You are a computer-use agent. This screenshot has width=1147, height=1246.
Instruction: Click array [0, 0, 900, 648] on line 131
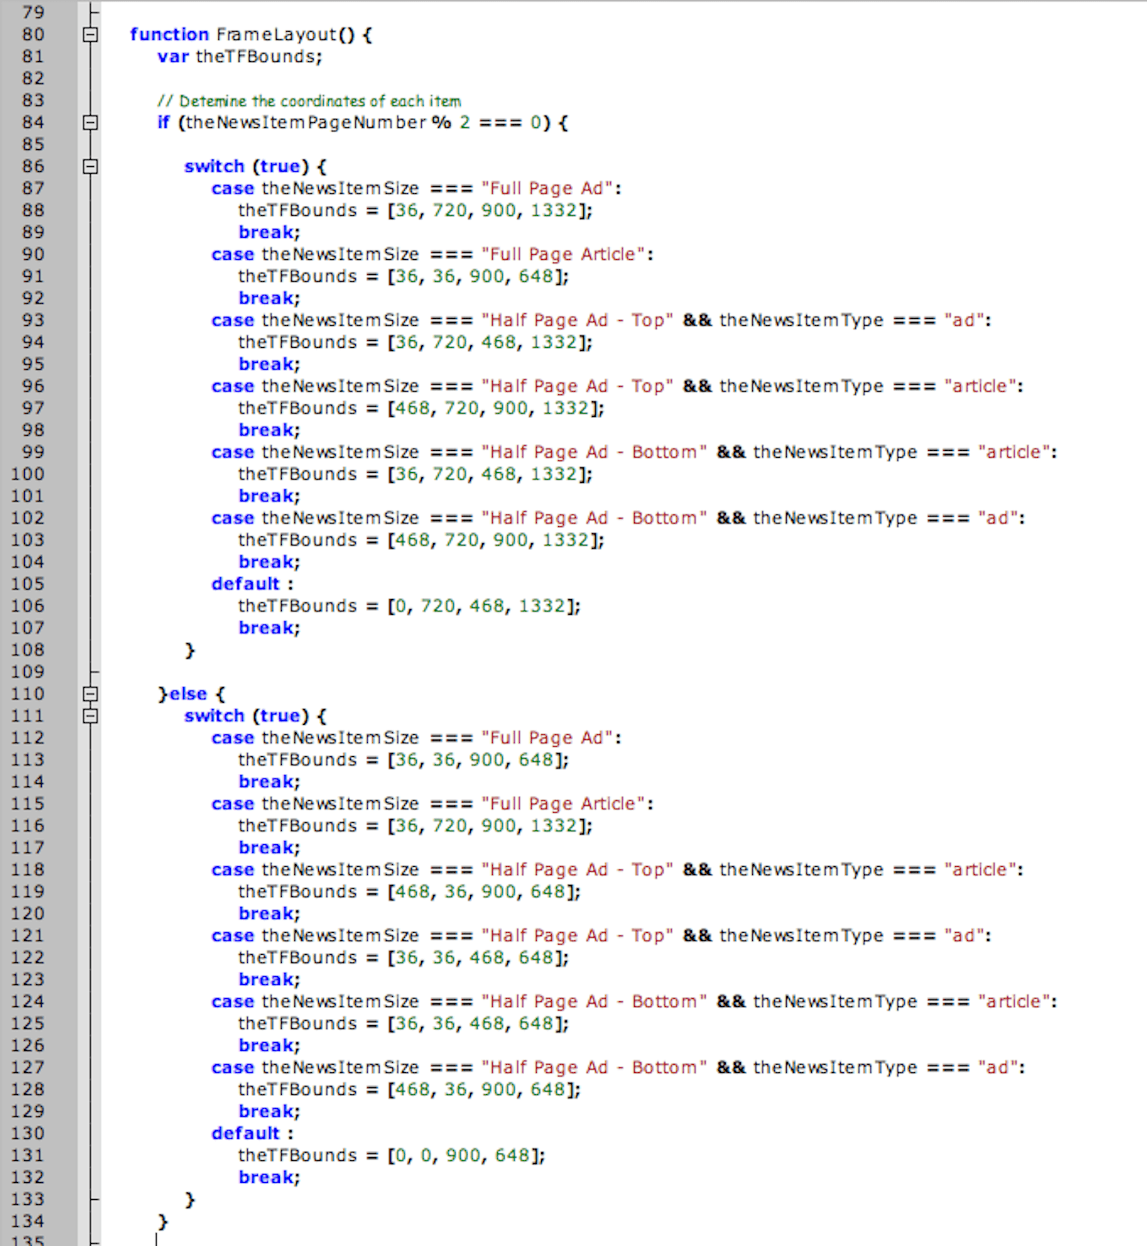(x=464, y=1155)
